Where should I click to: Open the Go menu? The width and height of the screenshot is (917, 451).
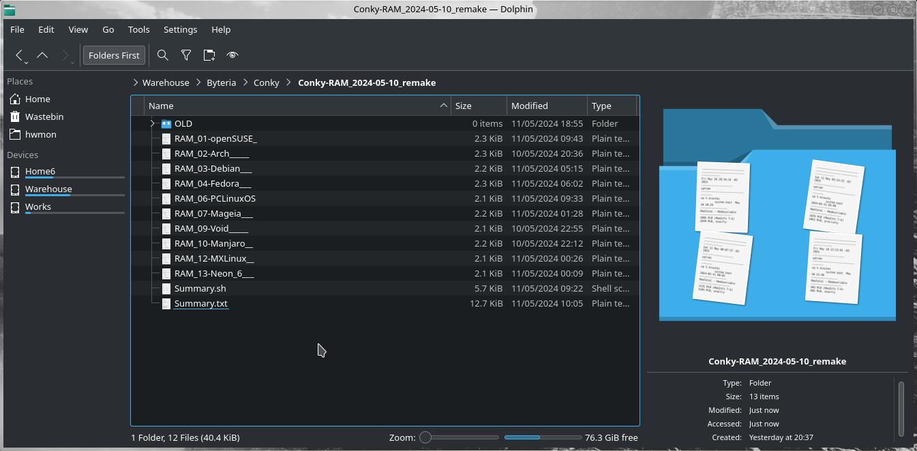pyautogui.click(x=108, y=29)
